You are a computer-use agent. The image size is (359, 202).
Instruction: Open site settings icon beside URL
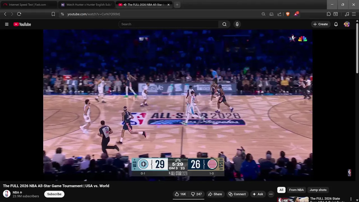(62, 14)
